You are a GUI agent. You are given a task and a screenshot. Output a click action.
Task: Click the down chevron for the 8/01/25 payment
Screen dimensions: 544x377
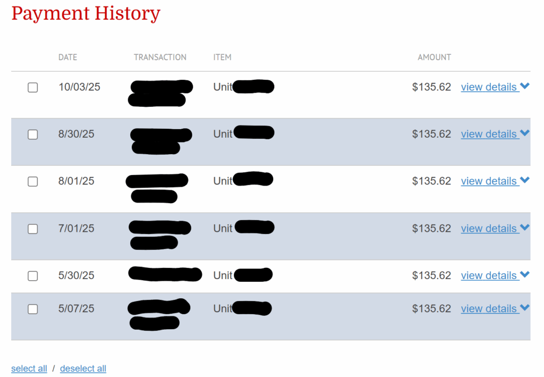[x=525, y=180]
